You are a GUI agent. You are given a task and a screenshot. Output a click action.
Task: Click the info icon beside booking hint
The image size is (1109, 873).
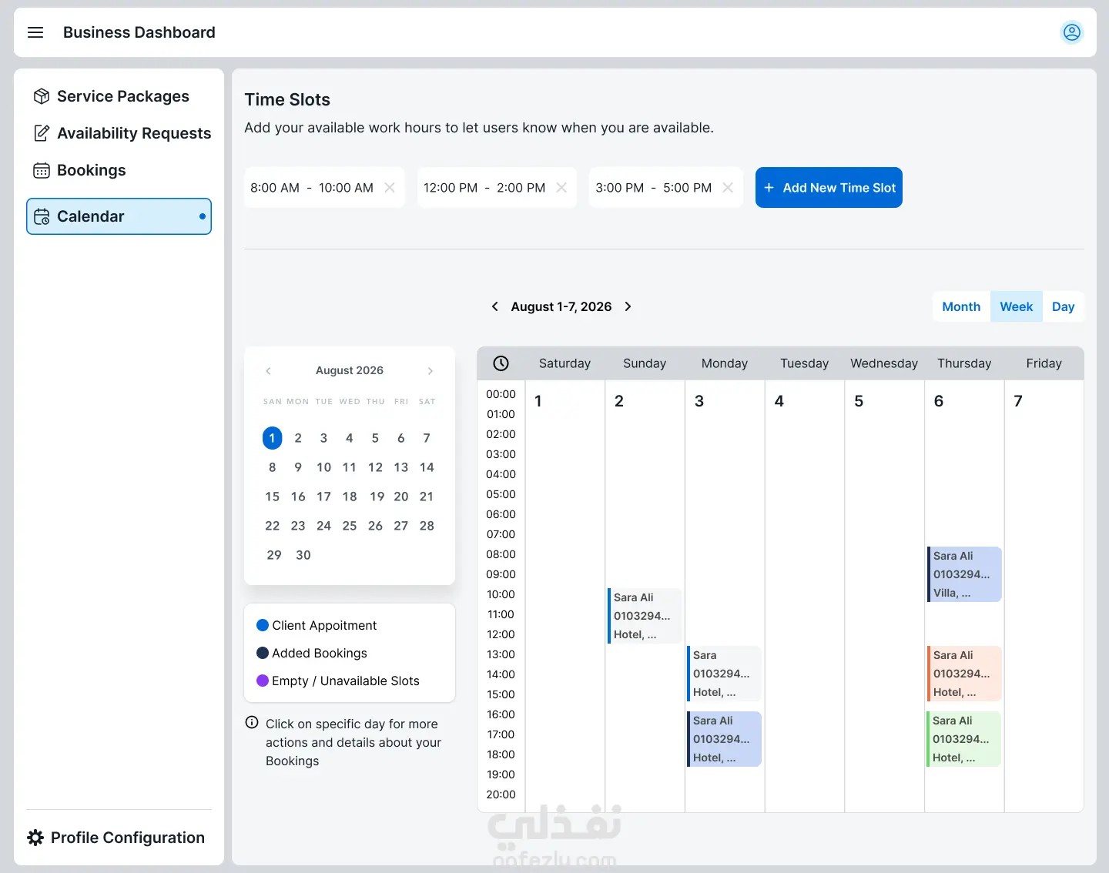click(x=252, y=722)
